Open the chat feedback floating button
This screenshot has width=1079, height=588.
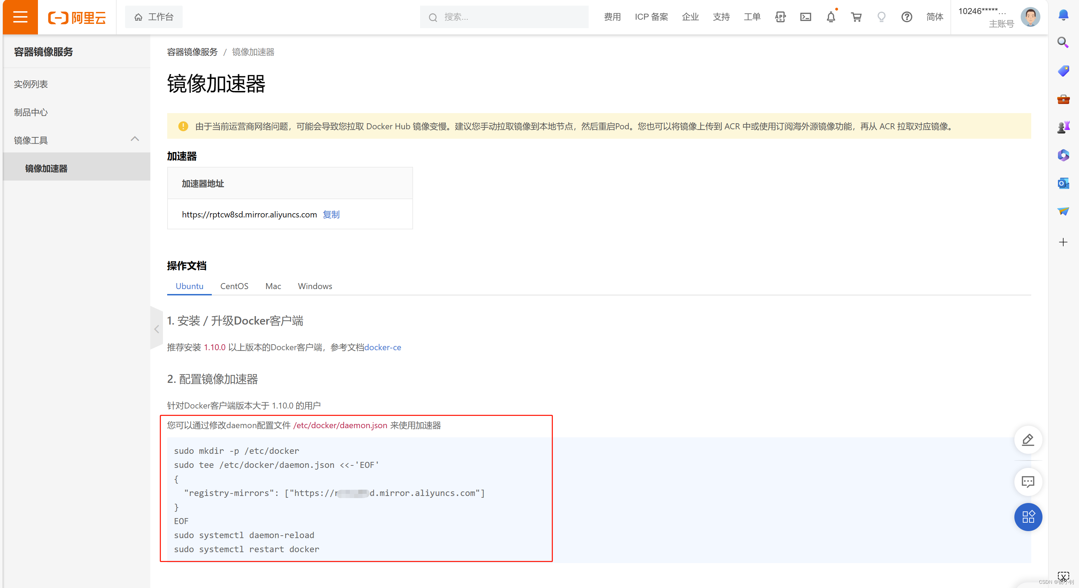1028,482
